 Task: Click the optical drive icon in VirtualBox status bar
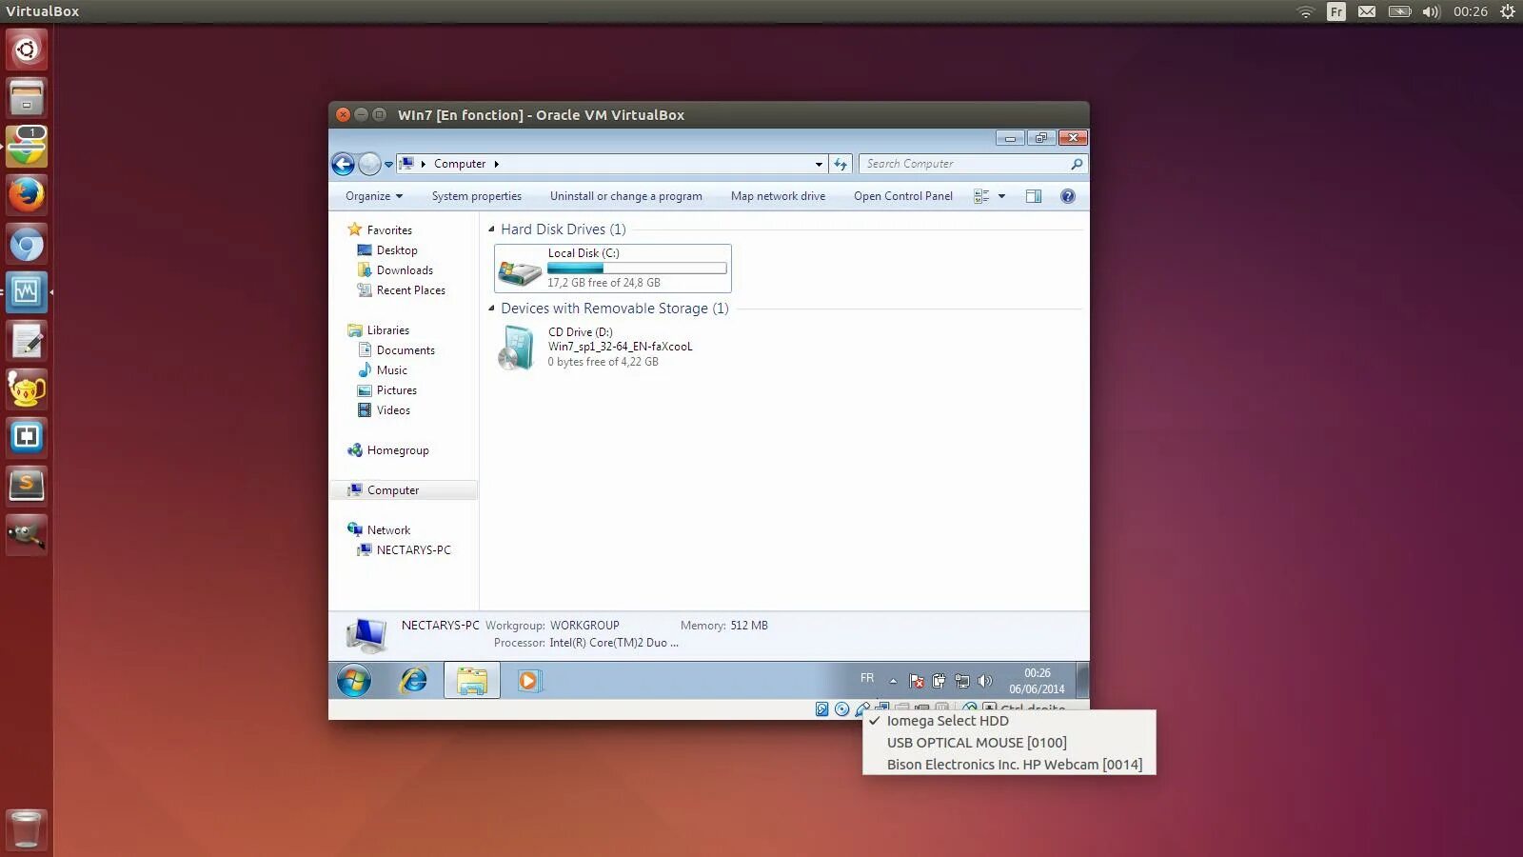(841, 709)
